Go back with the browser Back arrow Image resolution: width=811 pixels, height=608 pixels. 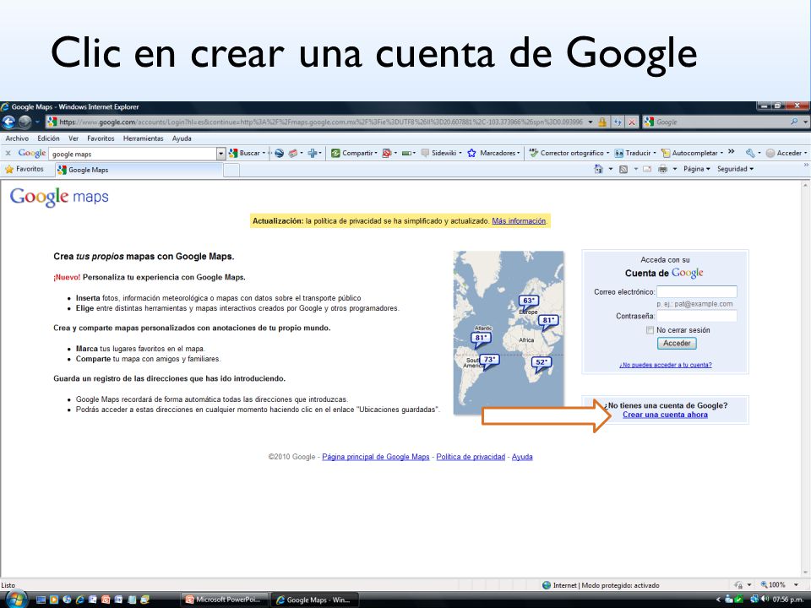click(x=8, y=122)
